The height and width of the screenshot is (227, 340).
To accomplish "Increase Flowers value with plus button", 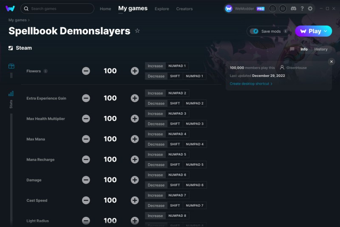I will pyautogui.click(x=135, y=71).
